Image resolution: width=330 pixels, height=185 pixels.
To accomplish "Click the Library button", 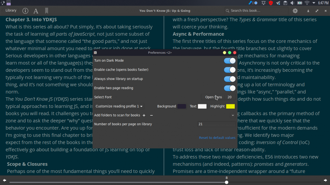I will [x=11, y=10].
